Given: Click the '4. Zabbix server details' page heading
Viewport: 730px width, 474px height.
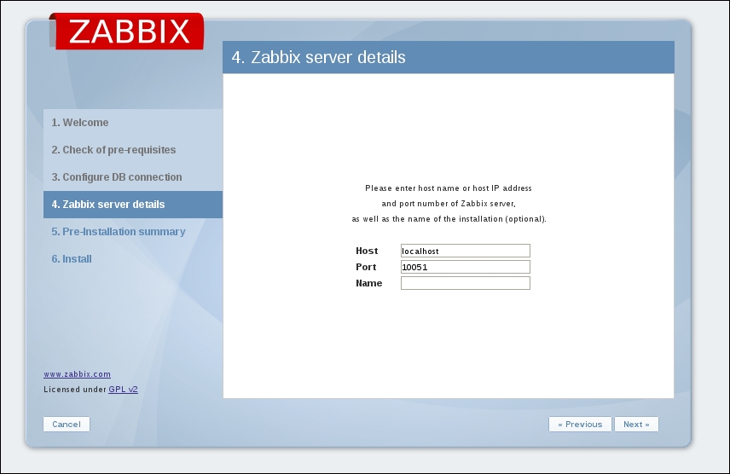Looking at the screenshot, I should click(319, 58).
